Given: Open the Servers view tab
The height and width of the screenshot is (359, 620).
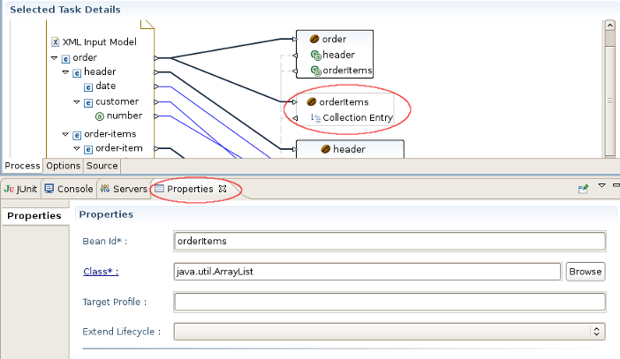Looking at the screenshot, I should (124, 189).
